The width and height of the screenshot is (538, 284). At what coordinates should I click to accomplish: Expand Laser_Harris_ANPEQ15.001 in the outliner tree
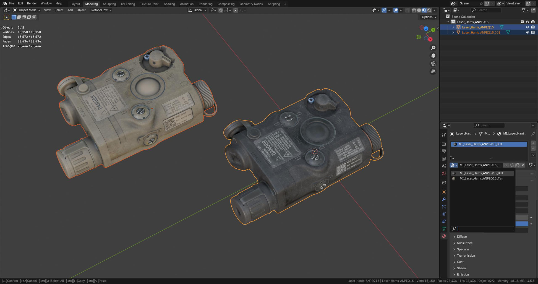pos(453,32)
